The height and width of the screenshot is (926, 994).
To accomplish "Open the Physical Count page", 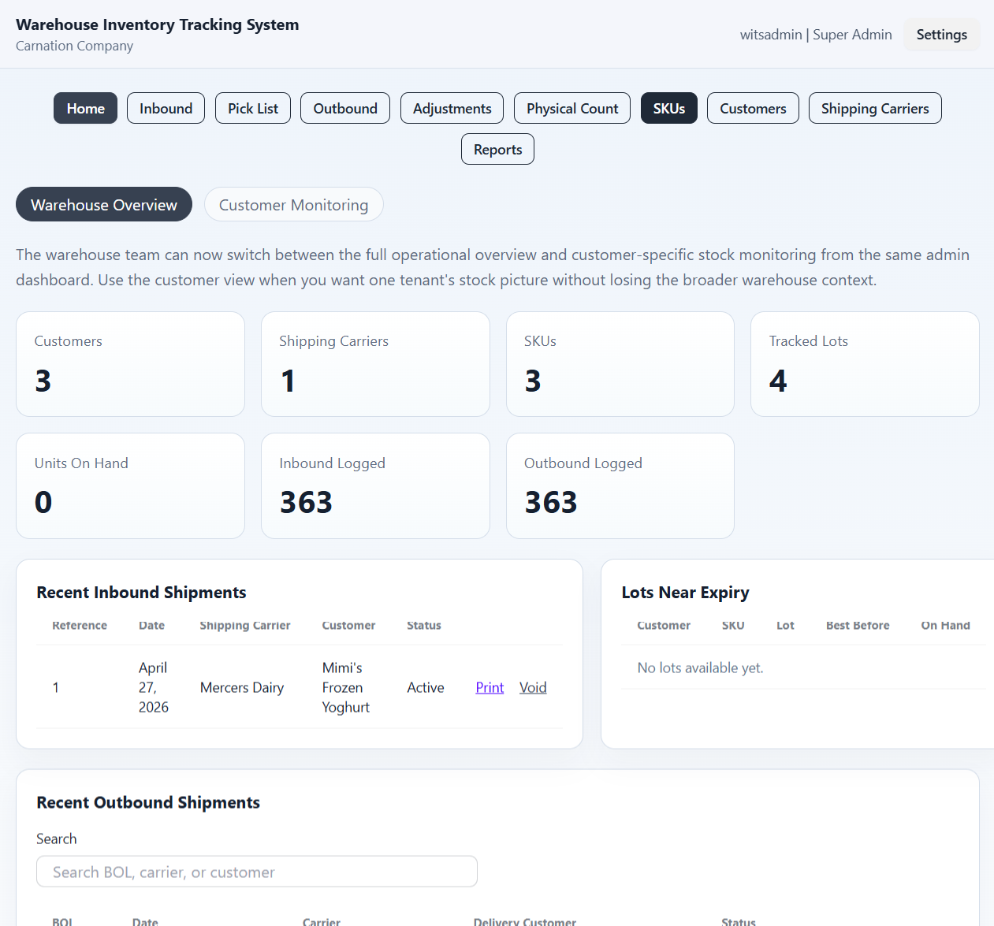I will coord(572,108).
